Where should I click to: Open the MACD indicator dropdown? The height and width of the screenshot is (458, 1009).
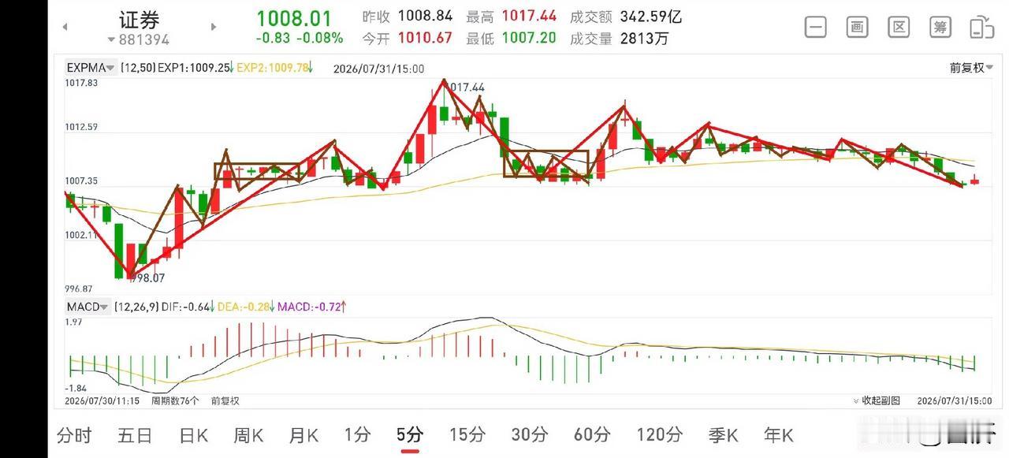pos(87,307)
